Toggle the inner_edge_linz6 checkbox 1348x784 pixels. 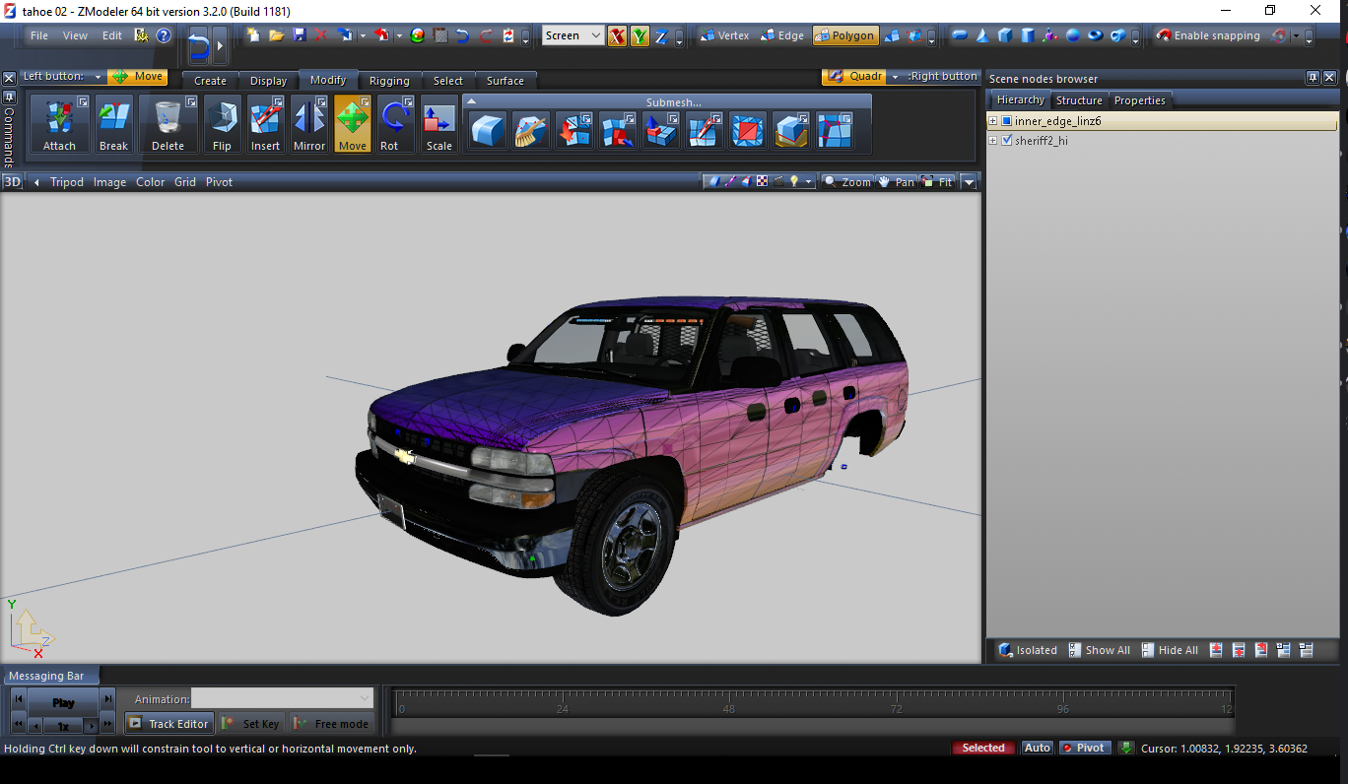point(1007,121)
